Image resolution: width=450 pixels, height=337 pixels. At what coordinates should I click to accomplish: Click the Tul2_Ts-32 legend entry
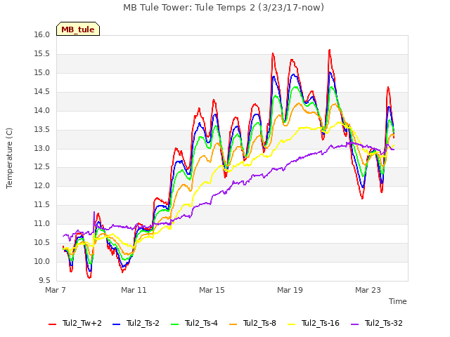(x=377, y=323)
